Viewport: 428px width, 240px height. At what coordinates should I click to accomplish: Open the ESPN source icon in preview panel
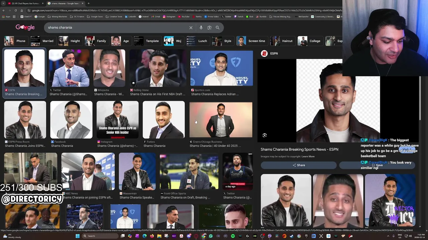(x=264, y=53)
